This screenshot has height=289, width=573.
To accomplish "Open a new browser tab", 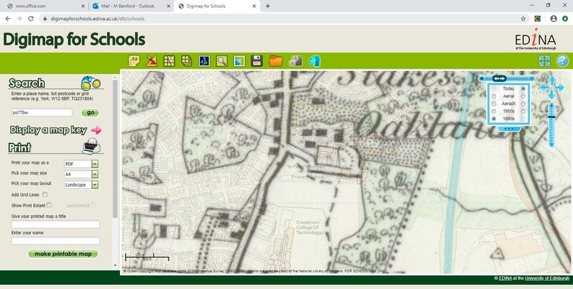I will point(268,6).
